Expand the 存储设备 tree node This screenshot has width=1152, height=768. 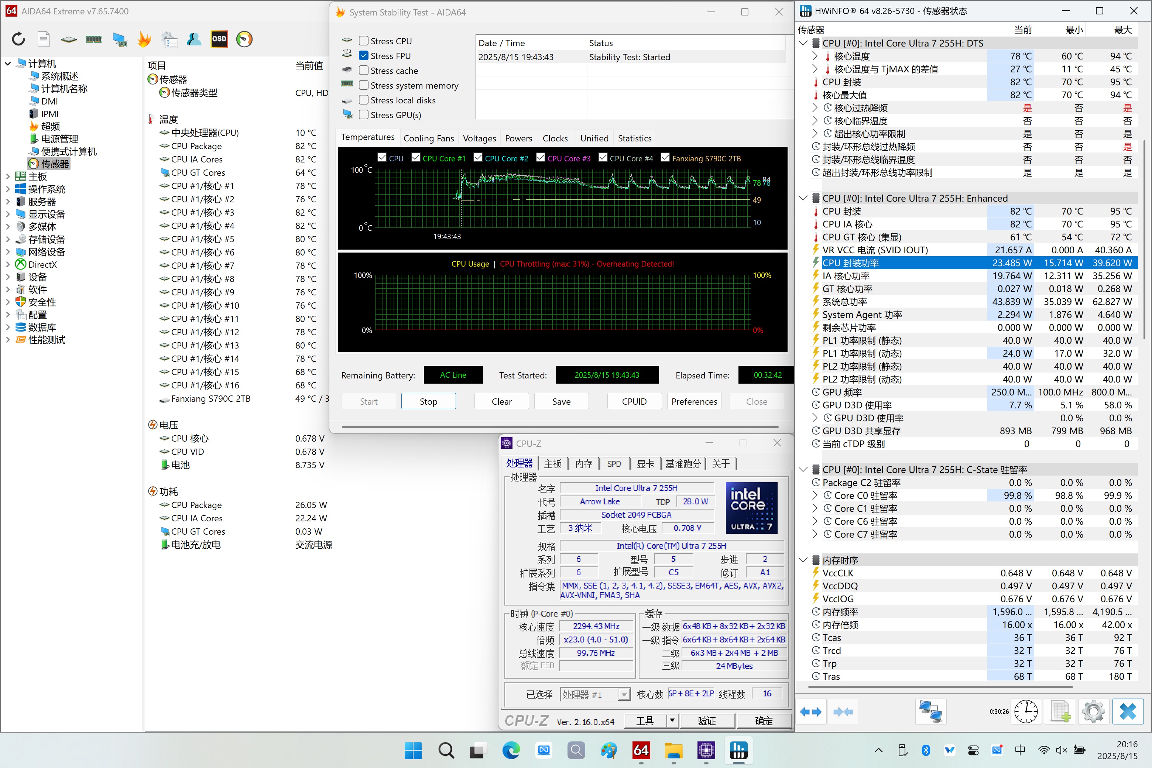8,239
